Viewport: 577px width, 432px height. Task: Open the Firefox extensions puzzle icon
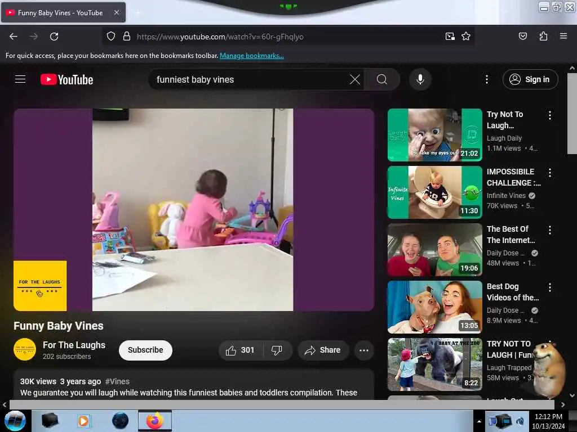coord(543,37)
